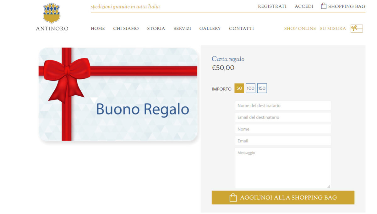Open the SERVIZI section

[182, 29]
